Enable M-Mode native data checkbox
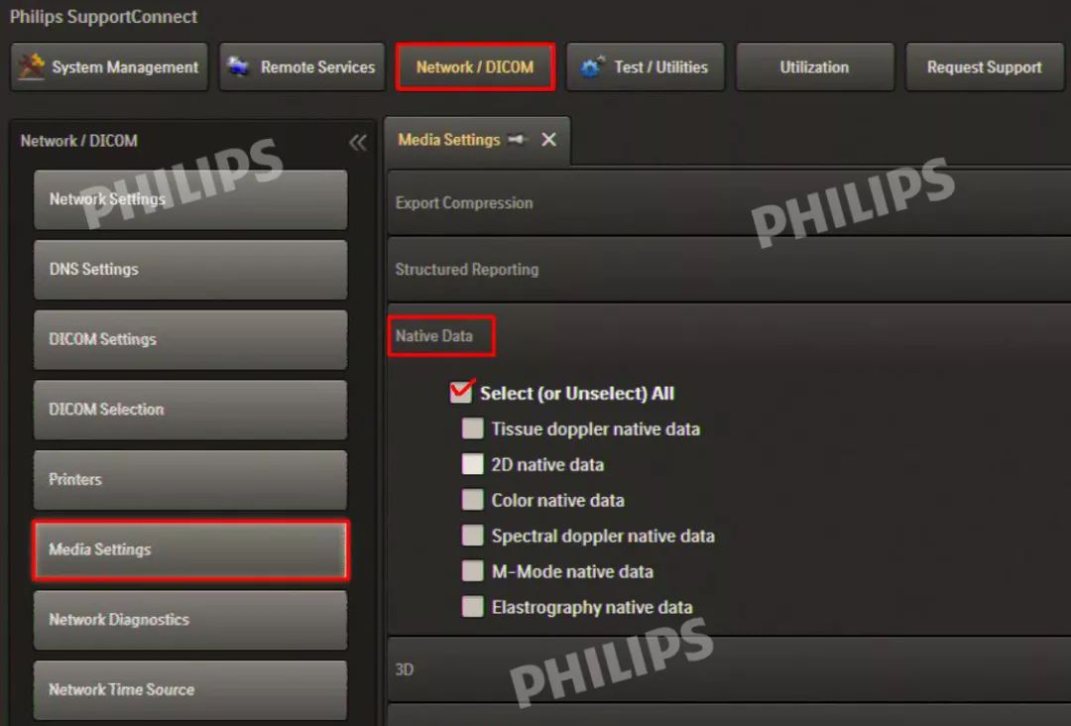 pyautogui.click(x=473, y=571)
